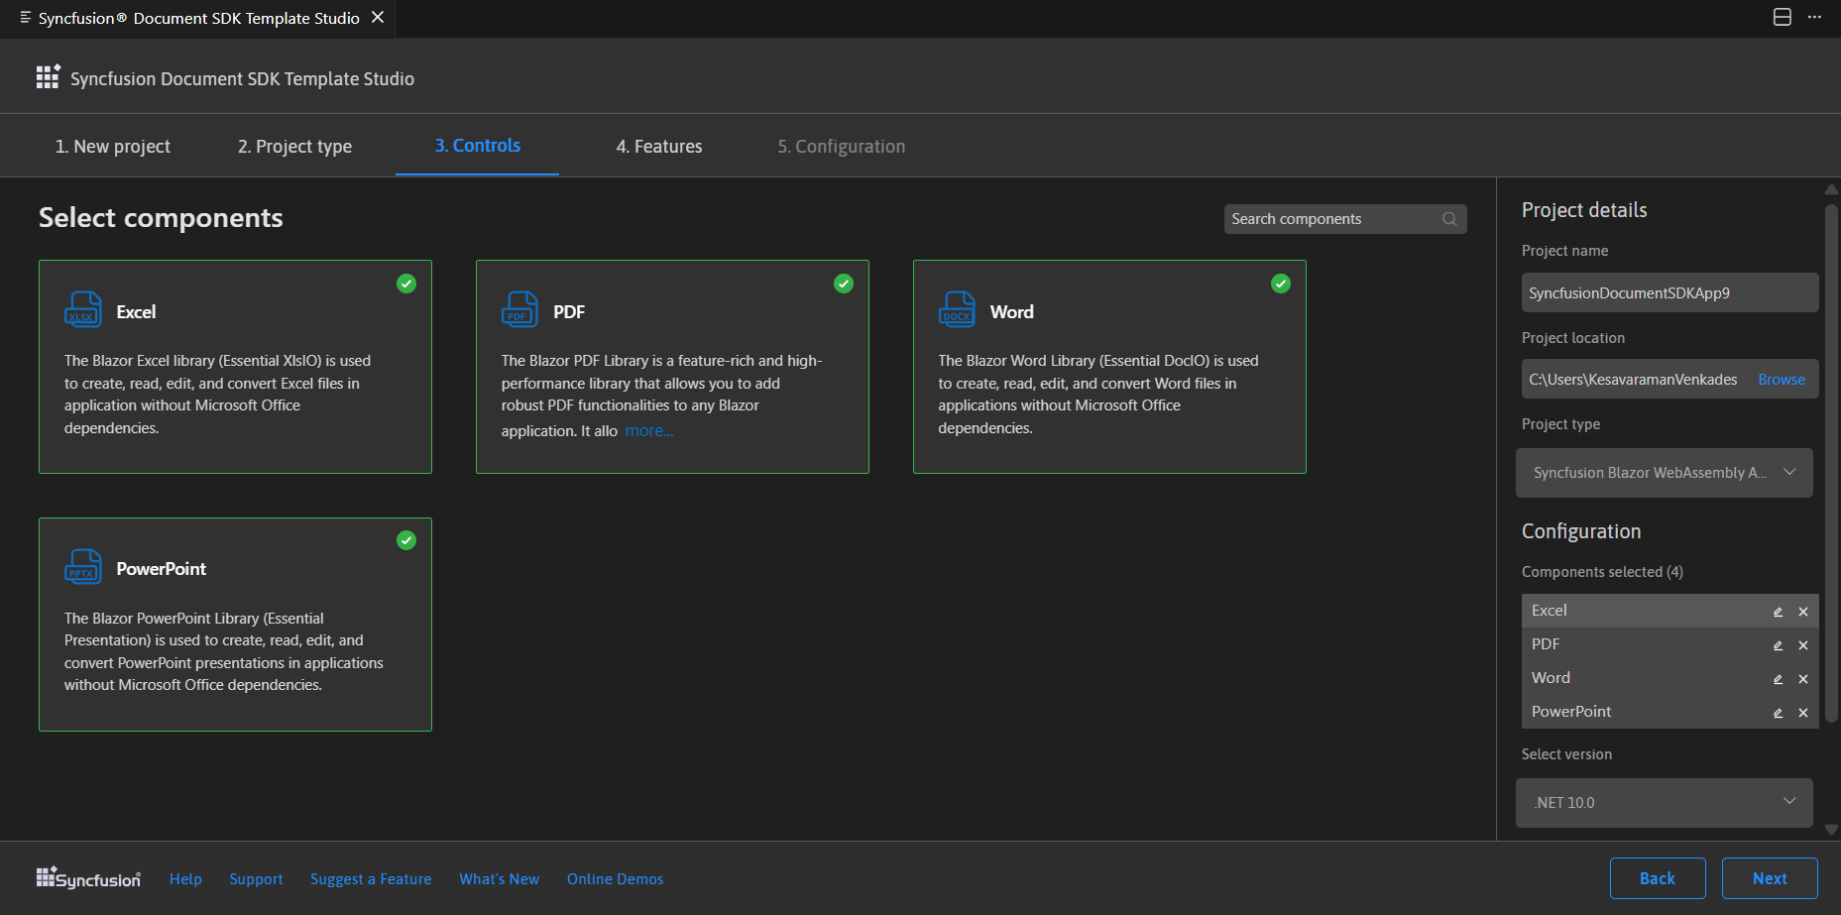Remove PowerPoint from selected components list
1841x915 pixels.
point(1803,713)
